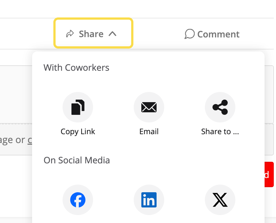Click the With Coworkers section heading
This screenshot has height=223, width=276.
pyautogui.click(x=77, y=68)
